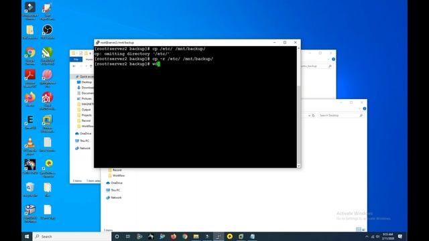Click the Search Desktop box in the Explorer window

pos(341,116)
